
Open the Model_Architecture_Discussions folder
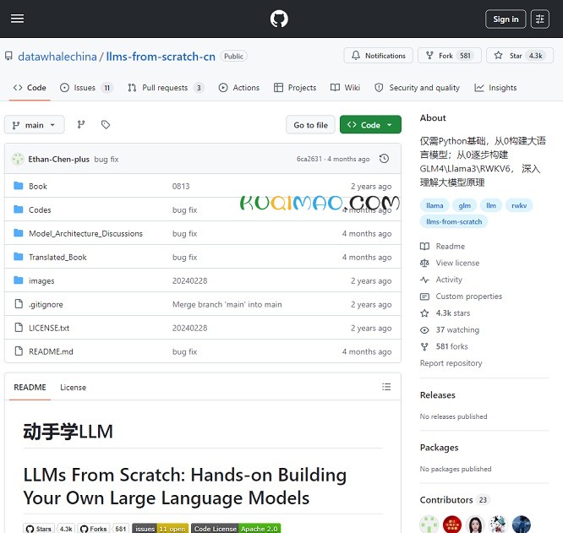[86, 233]
